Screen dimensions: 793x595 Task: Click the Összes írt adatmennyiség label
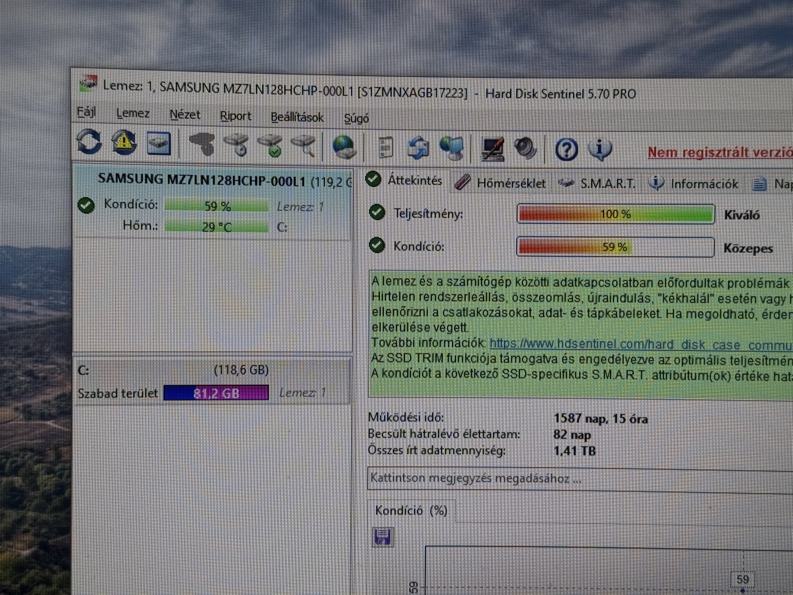(437, 450)
